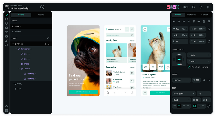Open the typography panel icon at toolbar bottom

coord(7,110)
